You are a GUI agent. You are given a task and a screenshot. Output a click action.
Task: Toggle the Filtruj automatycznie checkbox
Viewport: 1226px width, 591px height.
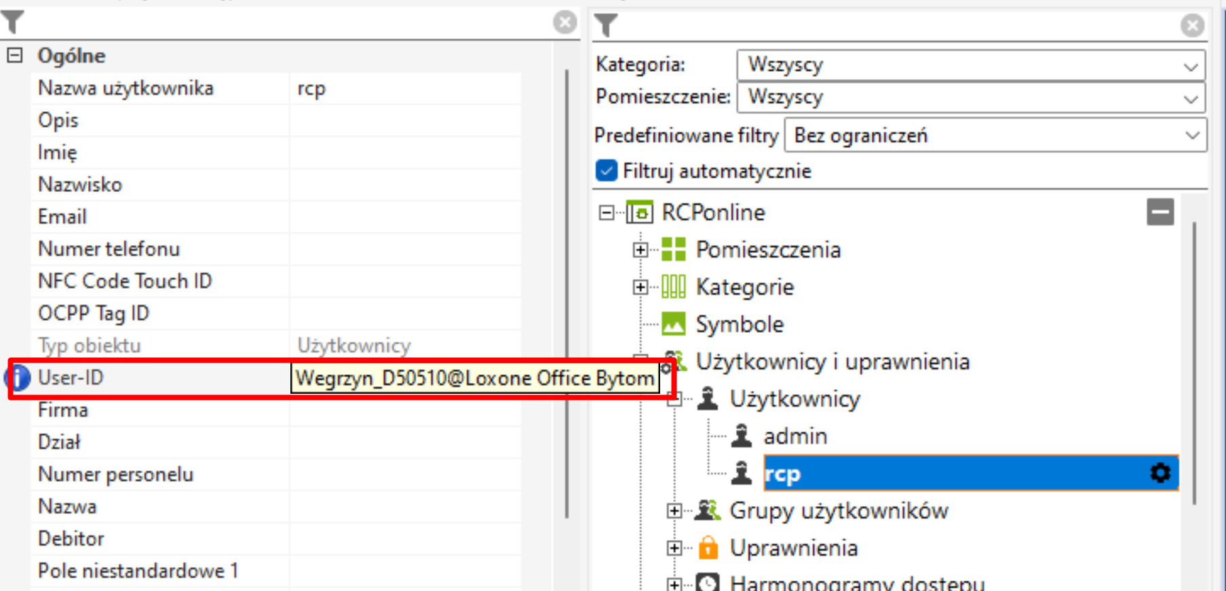pos(607,171)
